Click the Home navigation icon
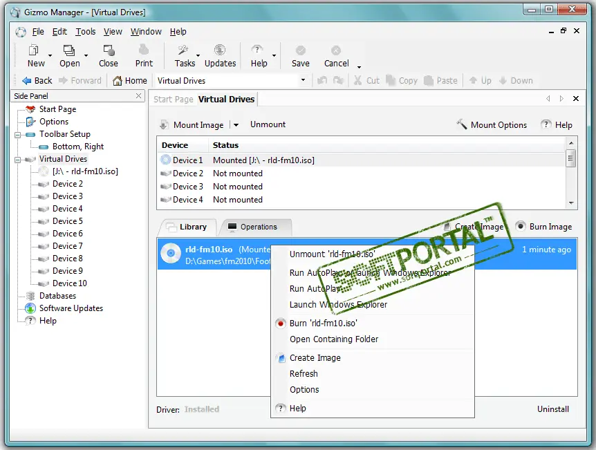 click(118, 81)
